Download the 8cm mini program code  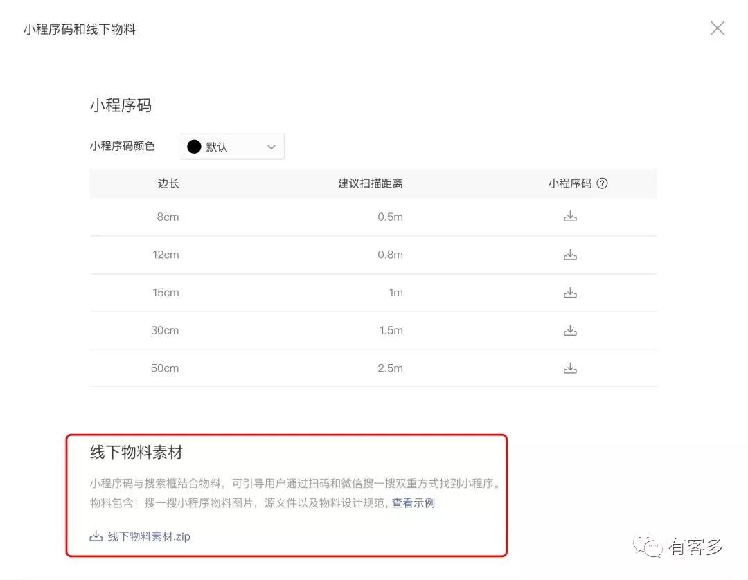coord(570,217)
